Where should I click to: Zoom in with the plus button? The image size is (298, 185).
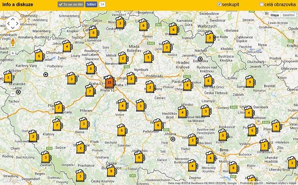[x=13, y=54]
